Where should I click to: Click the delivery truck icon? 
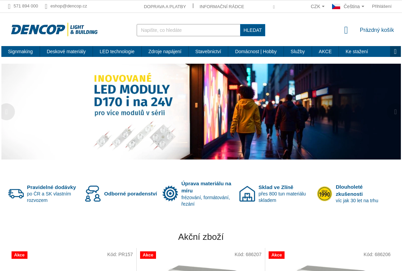point(16,193)
